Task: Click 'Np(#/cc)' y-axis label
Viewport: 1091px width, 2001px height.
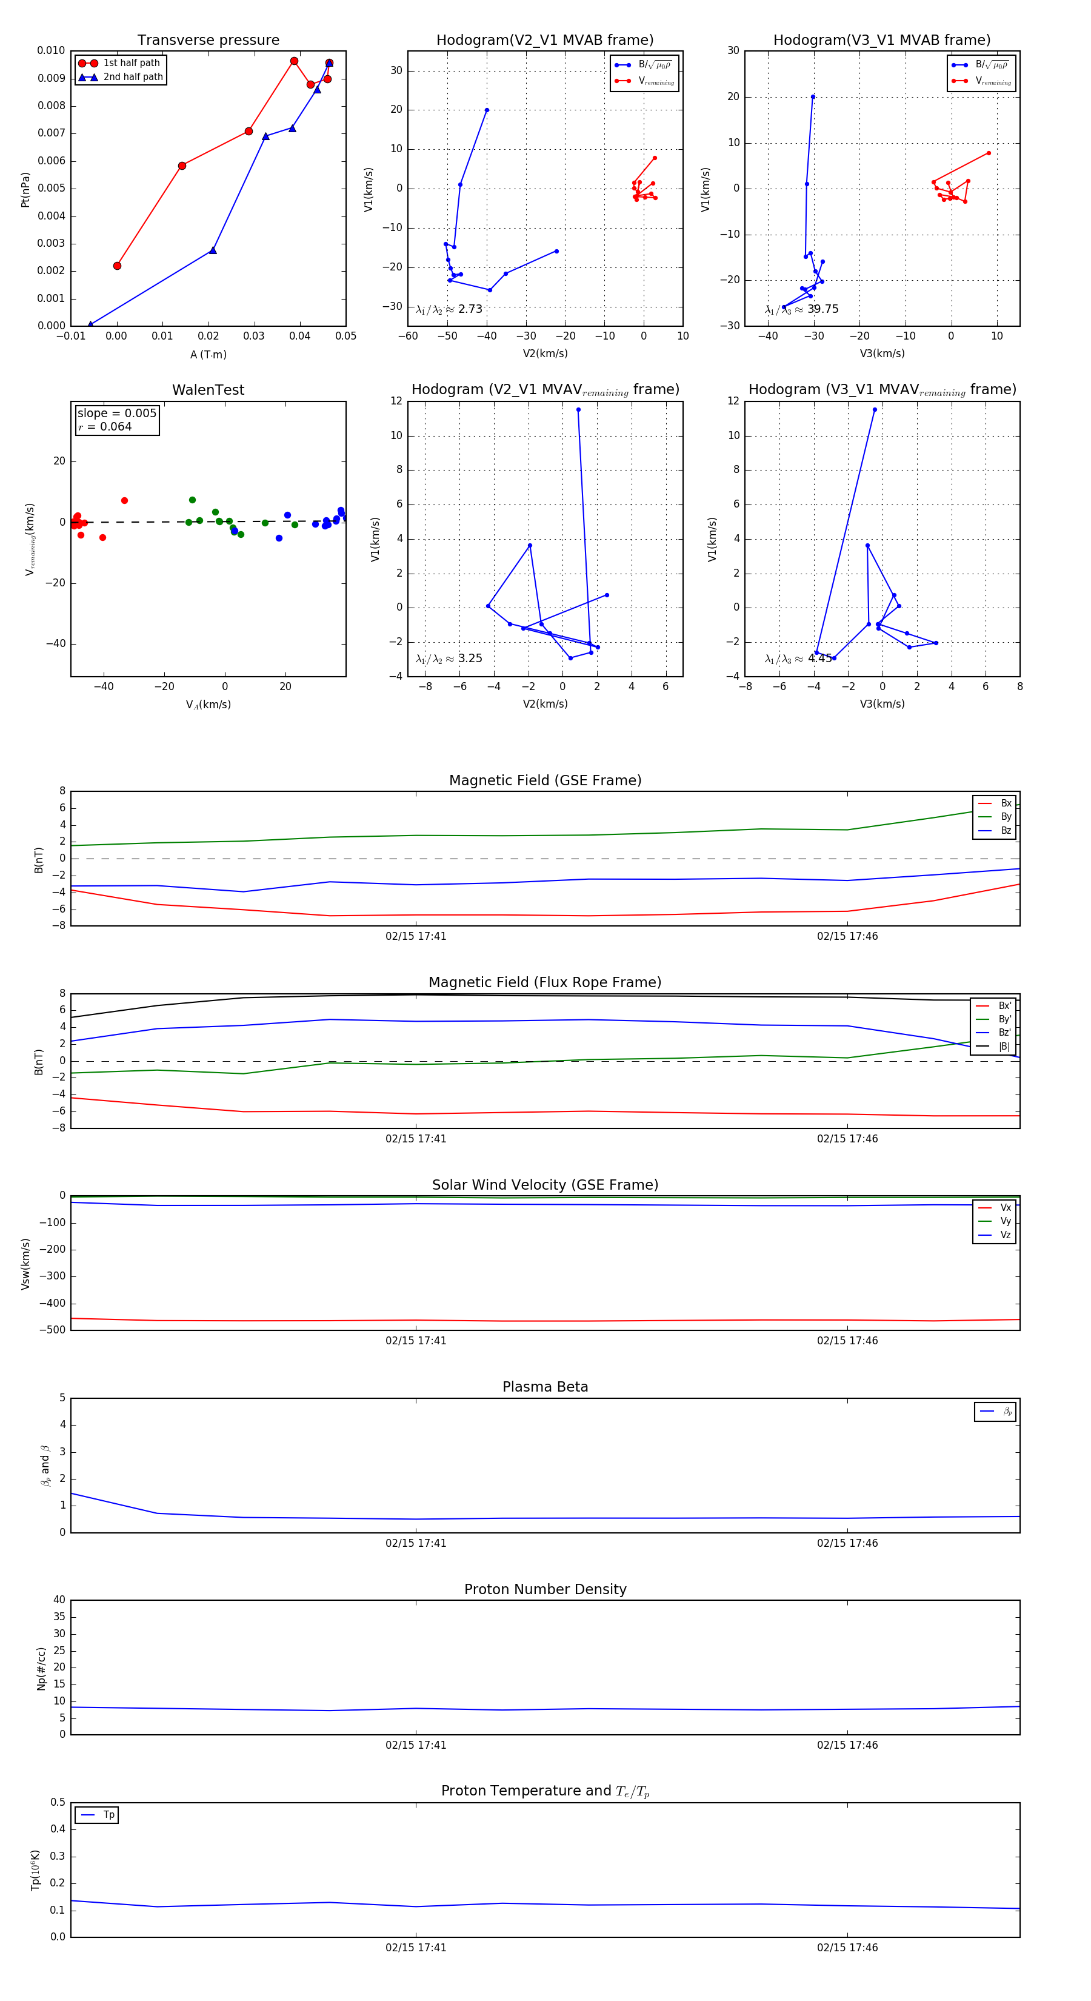Action: point(41,1667)
